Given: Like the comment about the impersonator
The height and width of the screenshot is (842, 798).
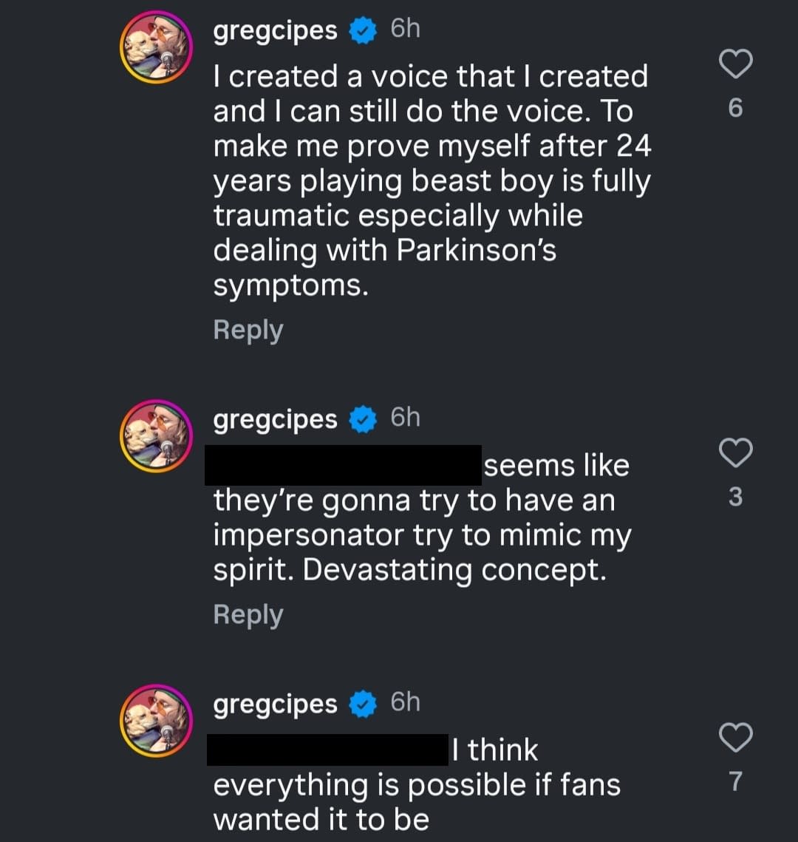Looking at the screenshot, I should (736, 453).
